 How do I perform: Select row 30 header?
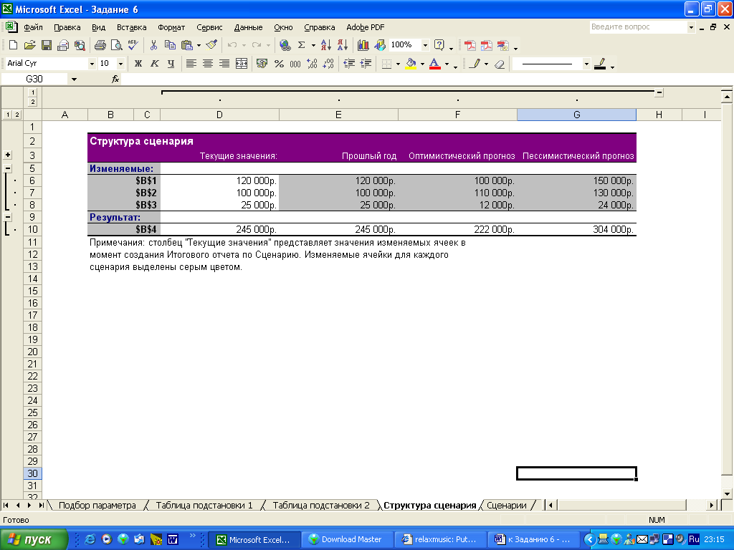click(32, 473)
